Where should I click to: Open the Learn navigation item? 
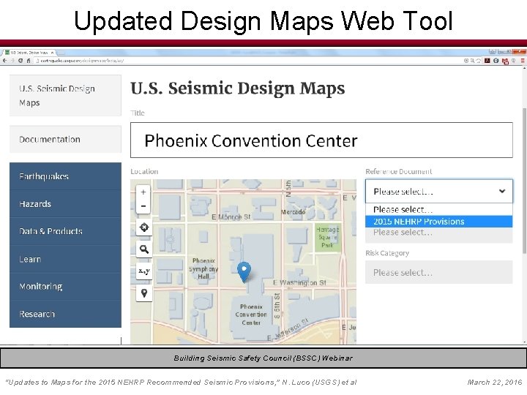click(x=65, y=259)
